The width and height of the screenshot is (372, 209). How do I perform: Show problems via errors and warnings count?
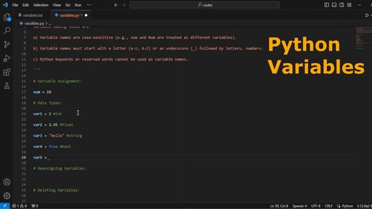point(19,206)
